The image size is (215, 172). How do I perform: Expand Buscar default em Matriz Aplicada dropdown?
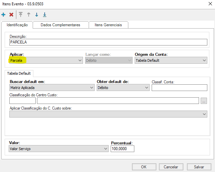[x=52, y=88]
